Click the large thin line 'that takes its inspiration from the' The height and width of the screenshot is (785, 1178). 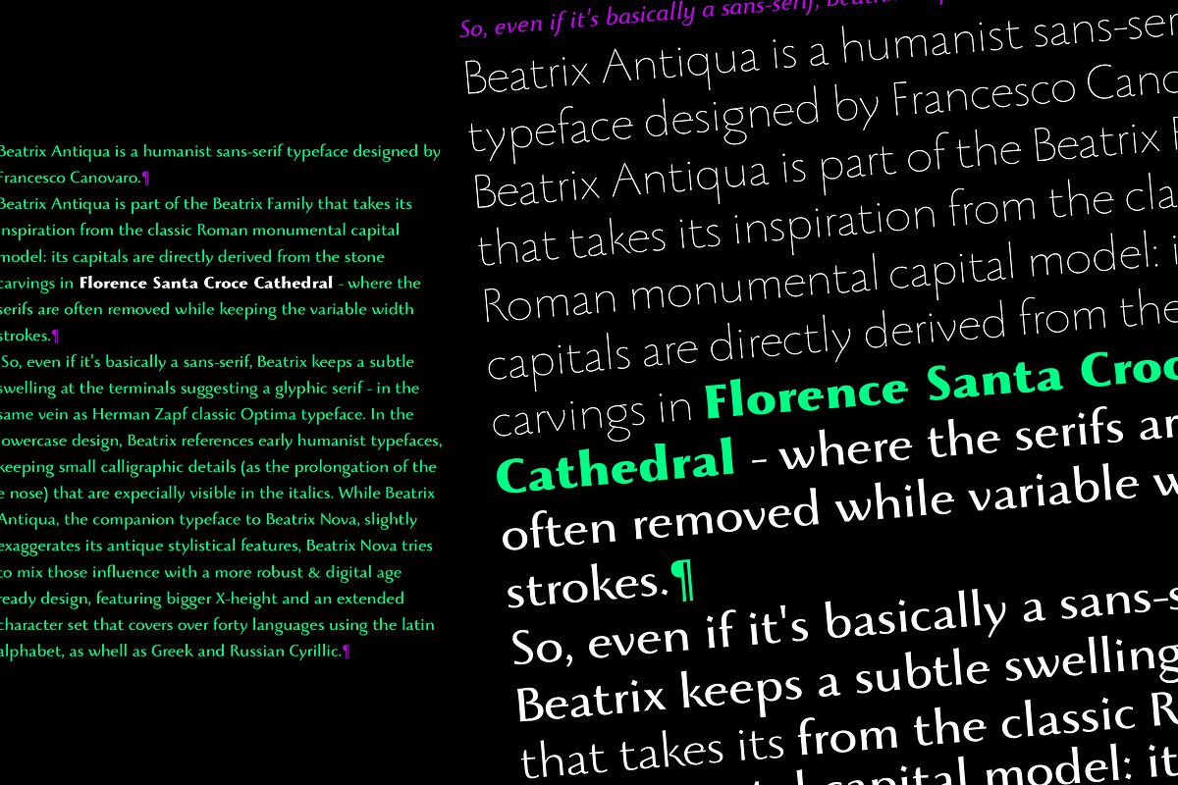point(827,225)
